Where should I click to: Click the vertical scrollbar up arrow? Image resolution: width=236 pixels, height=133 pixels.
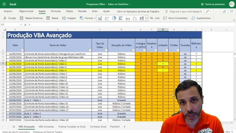pos(235,54)
